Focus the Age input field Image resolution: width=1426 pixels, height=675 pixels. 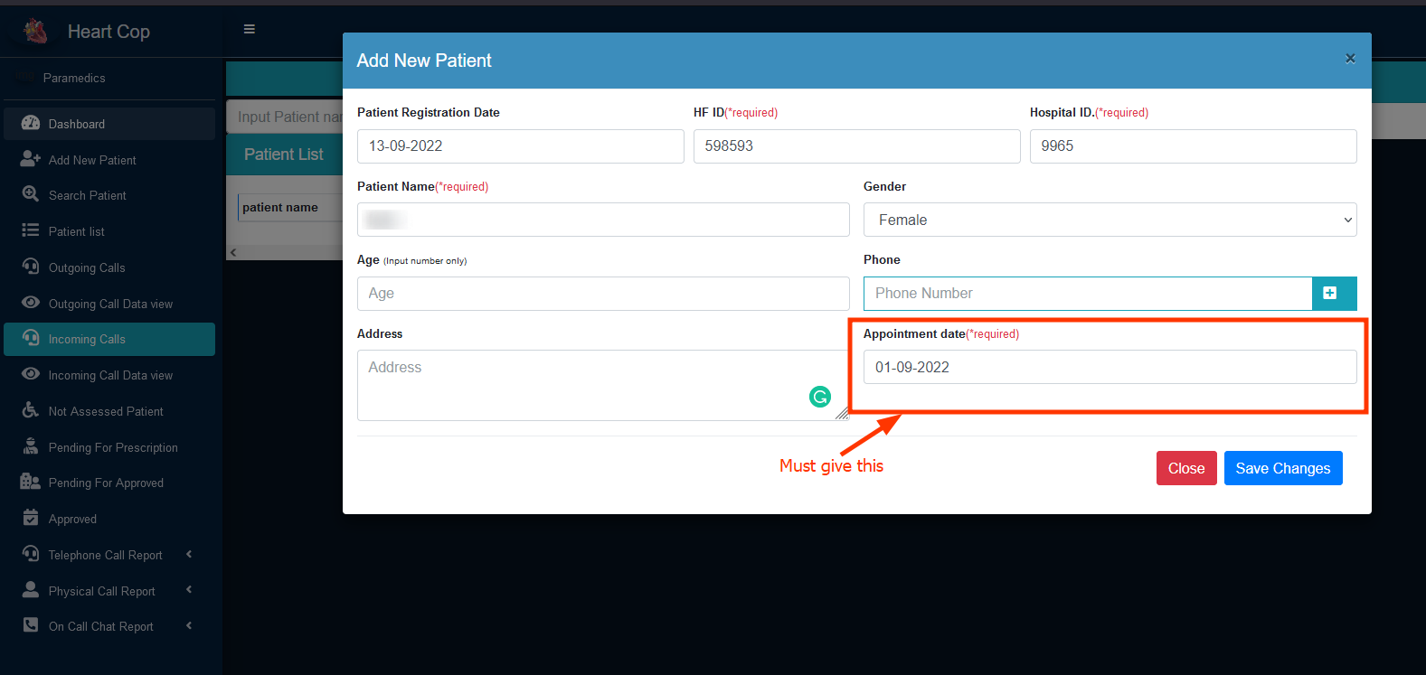tap(603, 294)
